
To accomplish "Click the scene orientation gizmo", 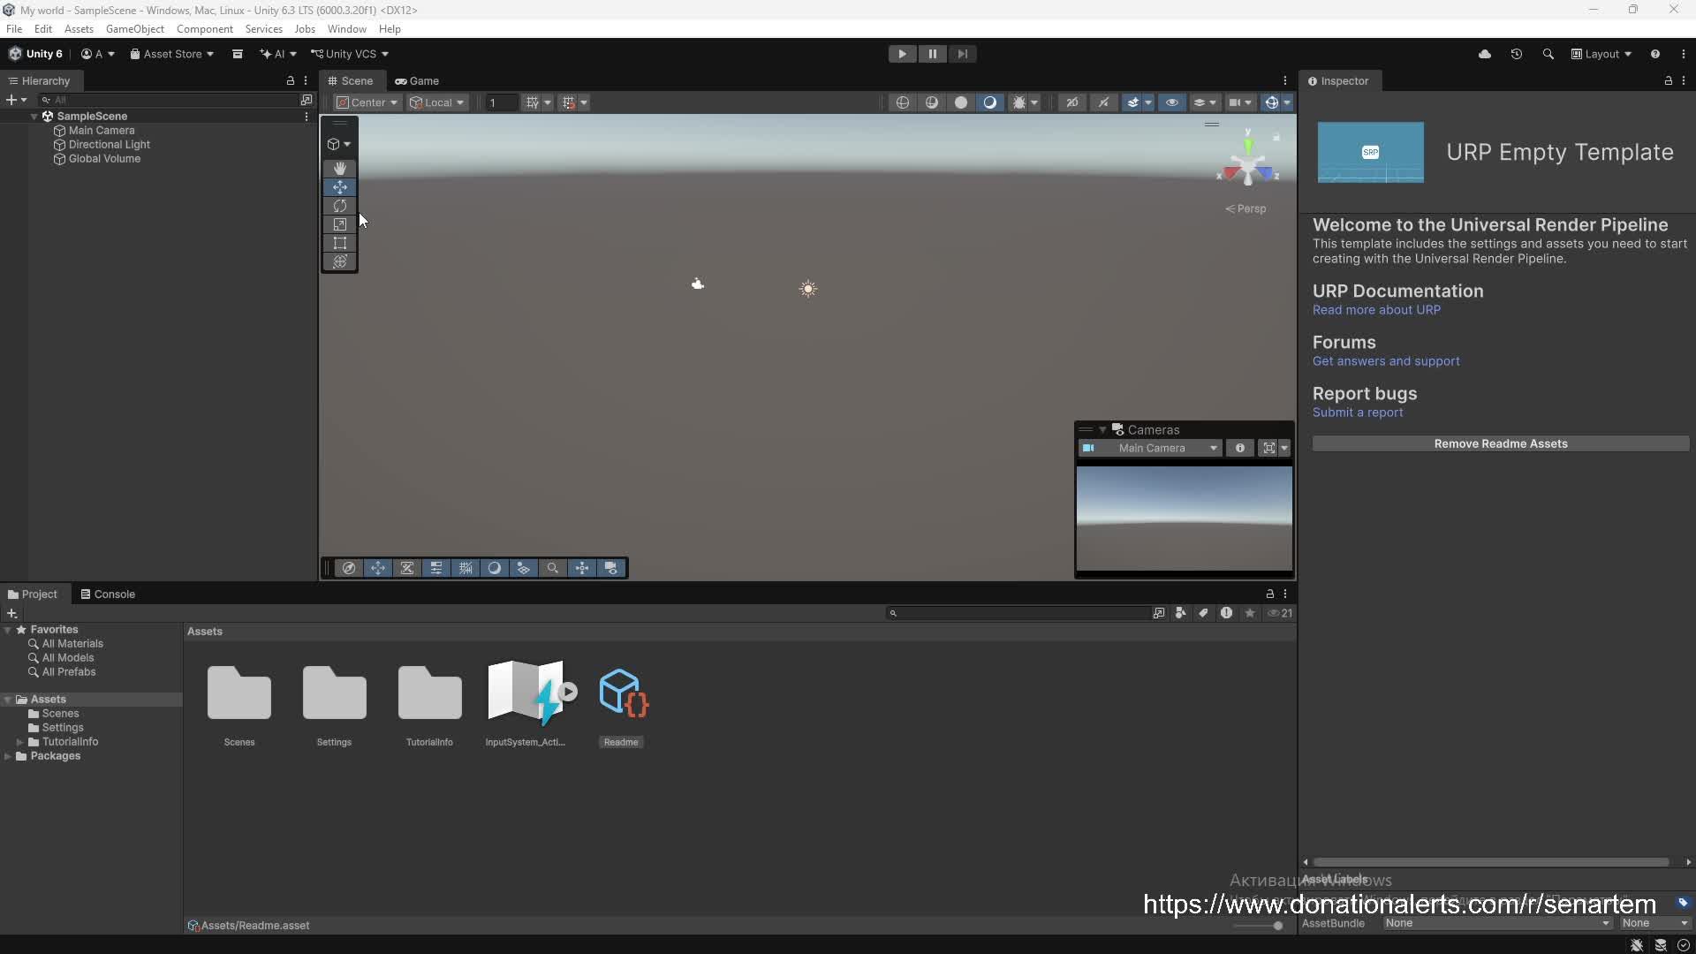I will 1247,164.
